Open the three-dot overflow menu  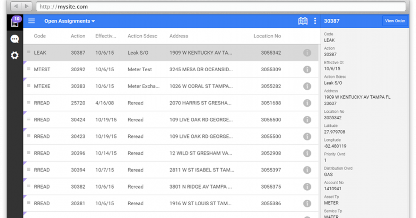(x=315, y=21)
